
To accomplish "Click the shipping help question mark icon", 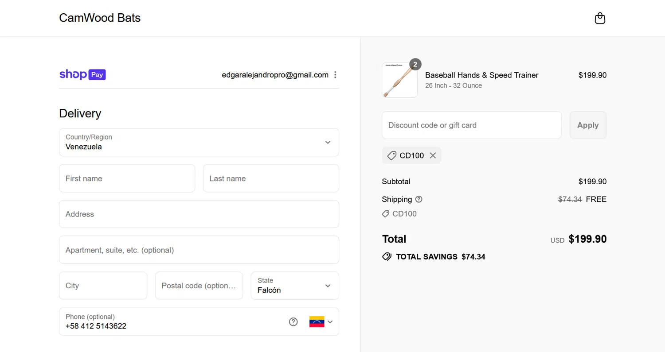I will (419, 199).
